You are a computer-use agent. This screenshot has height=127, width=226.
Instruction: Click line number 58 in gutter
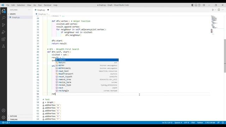[38, 102]
